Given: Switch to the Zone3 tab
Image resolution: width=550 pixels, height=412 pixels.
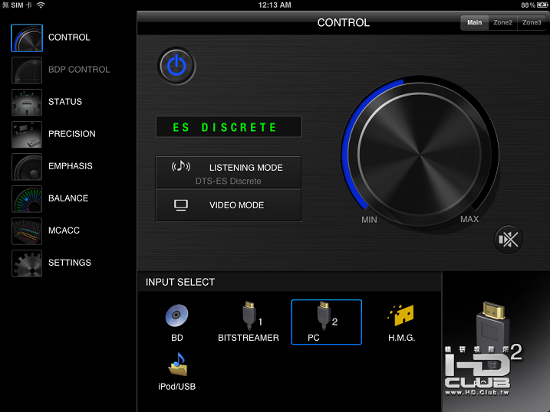Looking at the screenshot, I should click(x=532, y=22).
